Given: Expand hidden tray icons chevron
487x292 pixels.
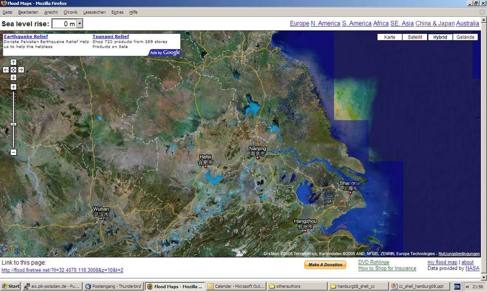Looking at the screenshot, I should coord(467,287).
